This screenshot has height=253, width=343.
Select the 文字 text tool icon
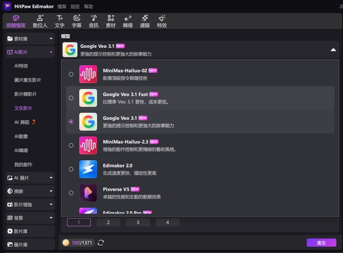(60, 21)
